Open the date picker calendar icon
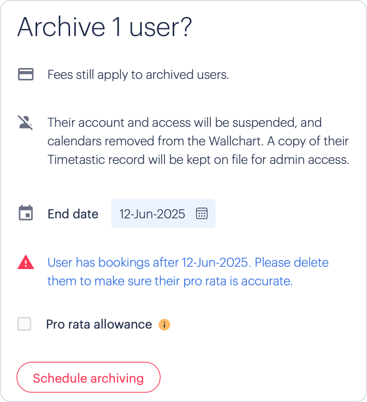 point(202,213)
